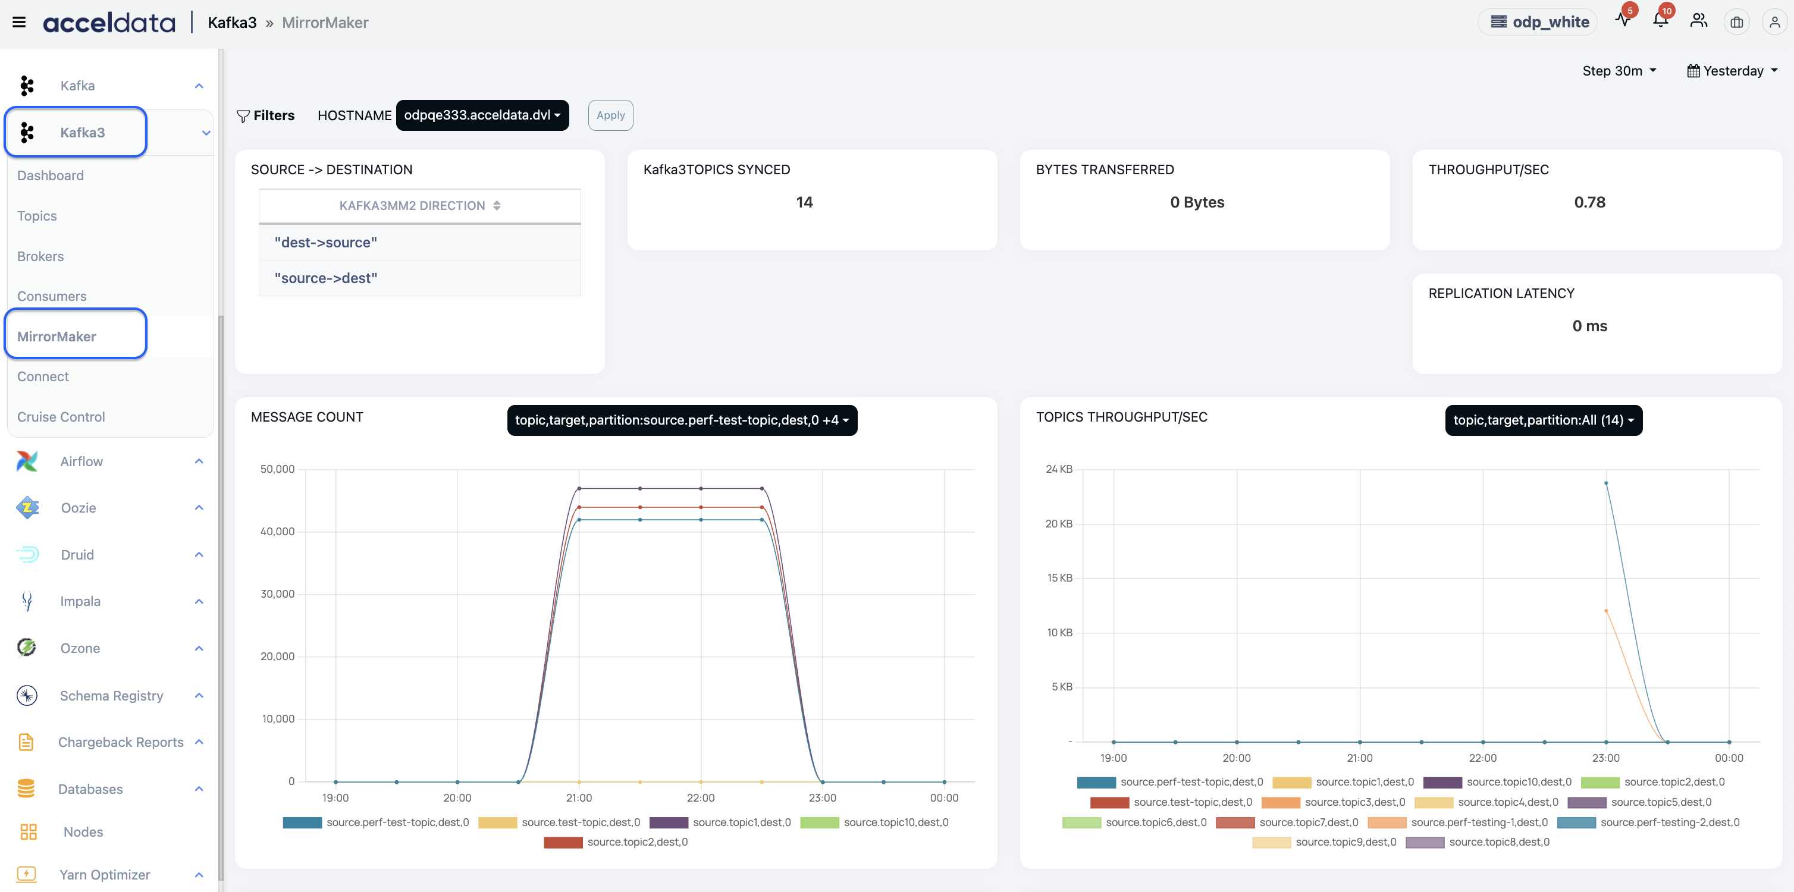Image resolution: width=1794 pixels, height=892 pixels.
Task: Click the Kafka service icon
Action: (27, 86)
